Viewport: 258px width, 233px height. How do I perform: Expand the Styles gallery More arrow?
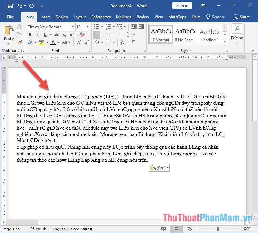coord(225,41)
